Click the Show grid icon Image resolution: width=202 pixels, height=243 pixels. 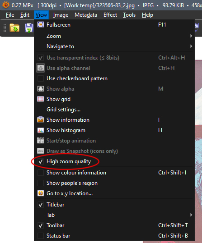coord(41,99)
